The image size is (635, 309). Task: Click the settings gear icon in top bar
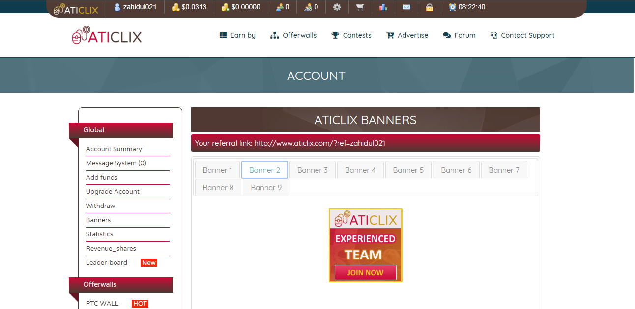(337, 7)
